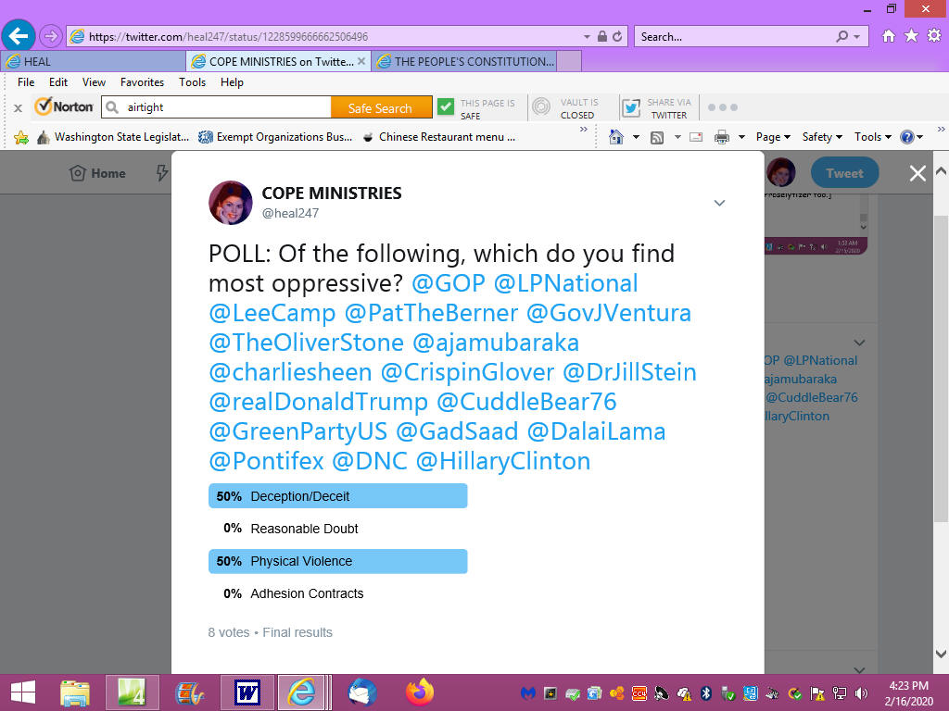Image resolution: width=949 pixels, height=711 pixels.
Task: Refresh the page via address bar icon
Action: 617,36
